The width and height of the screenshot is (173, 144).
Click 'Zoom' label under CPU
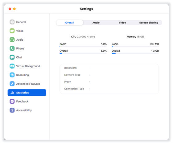coord(63,44)
